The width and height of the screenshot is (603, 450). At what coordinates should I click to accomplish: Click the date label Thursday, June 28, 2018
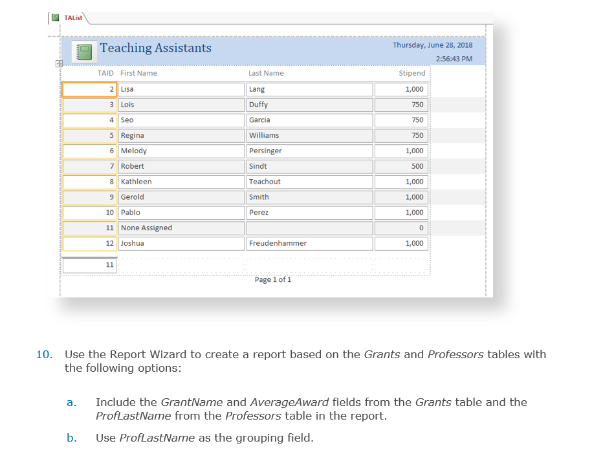(433, 45)
